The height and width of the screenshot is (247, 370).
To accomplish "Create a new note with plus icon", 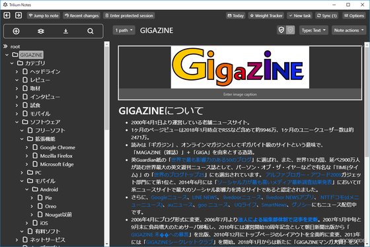I will [x=16, y=31].
